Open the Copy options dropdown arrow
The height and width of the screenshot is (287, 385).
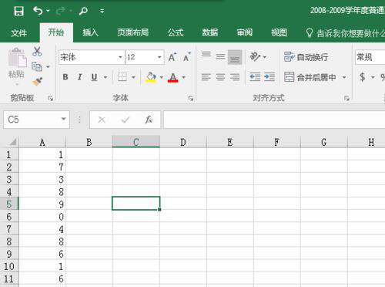tap(48, 67)
